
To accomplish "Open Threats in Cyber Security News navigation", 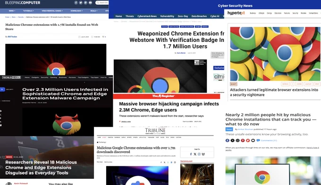I will coord(130,16).
